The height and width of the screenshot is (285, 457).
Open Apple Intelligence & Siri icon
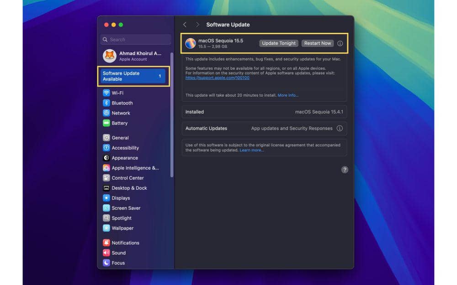point(106,168)
